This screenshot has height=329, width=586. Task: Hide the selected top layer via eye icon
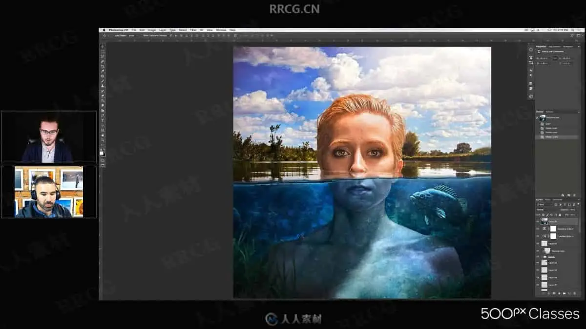click(537, 221)
